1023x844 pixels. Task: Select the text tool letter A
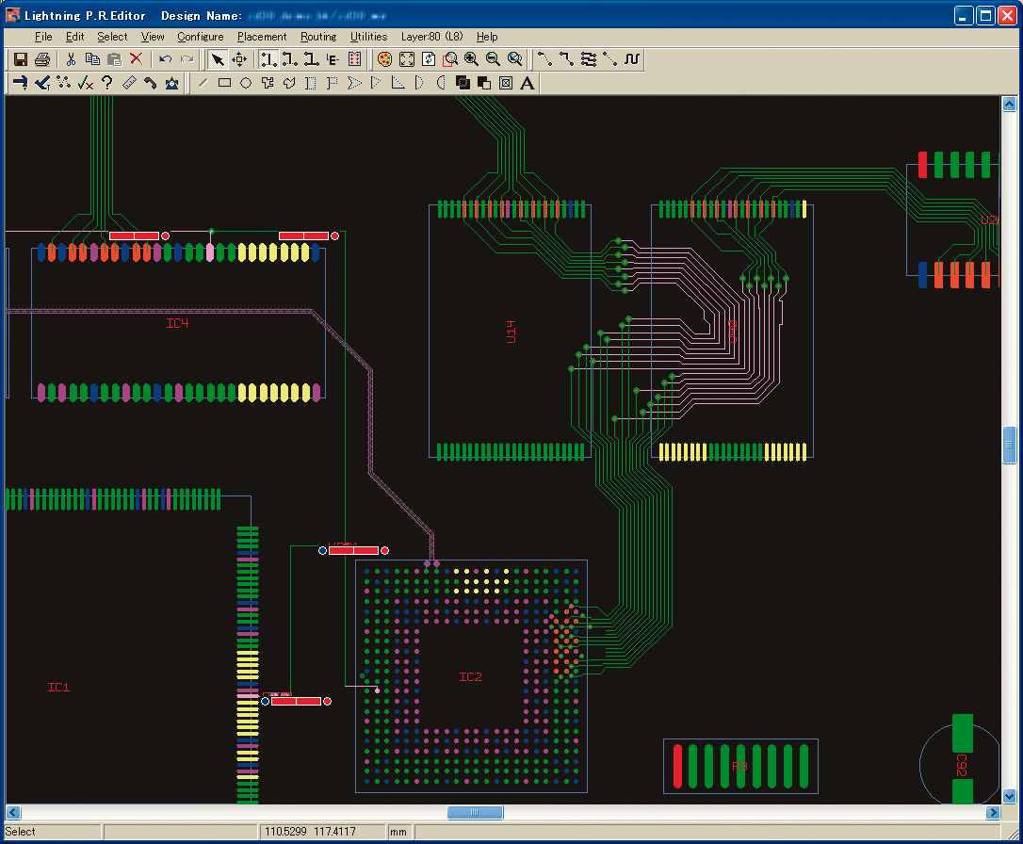[527, 83]
